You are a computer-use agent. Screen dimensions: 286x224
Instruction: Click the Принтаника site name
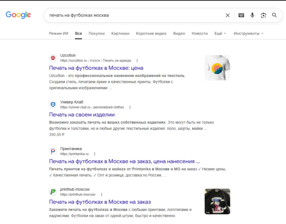click(71, 149)
